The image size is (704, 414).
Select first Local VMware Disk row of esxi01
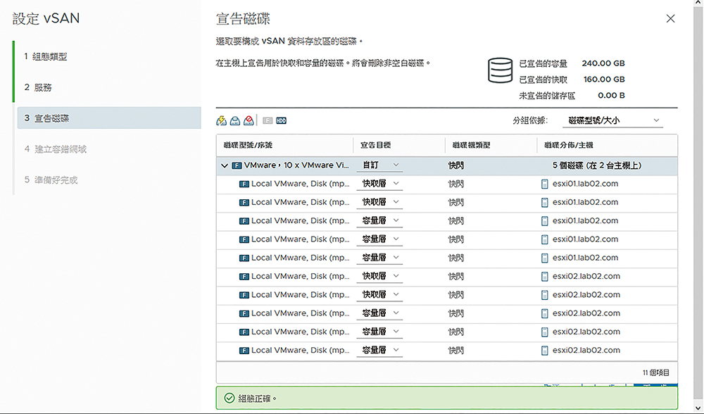coord(447,184)
